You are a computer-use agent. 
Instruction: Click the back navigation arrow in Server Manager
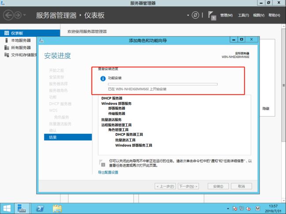[8, 15]
